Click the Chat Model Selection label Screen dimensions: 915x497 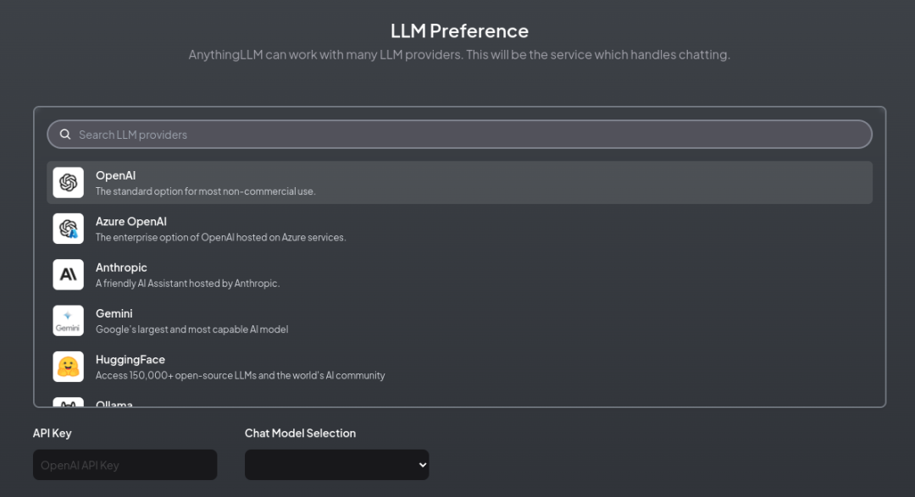point(300,433)
